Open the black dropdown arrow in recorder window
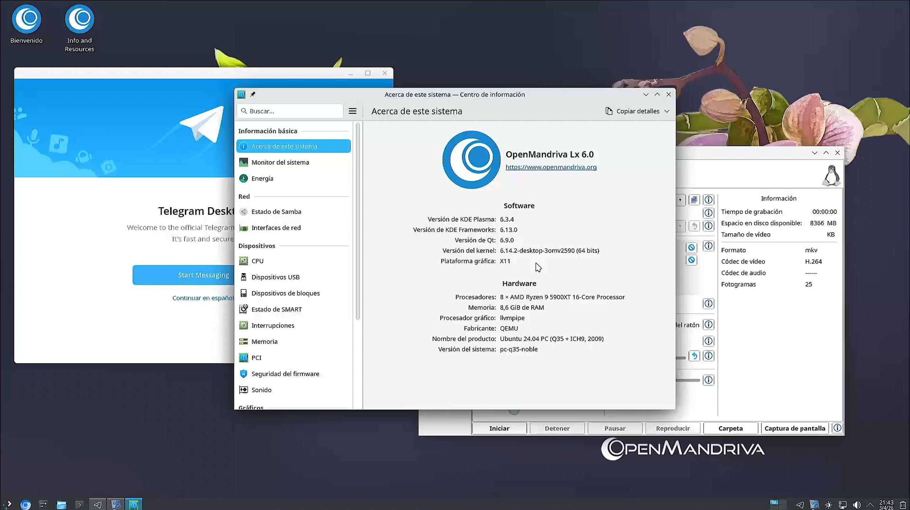 (680, 200)
